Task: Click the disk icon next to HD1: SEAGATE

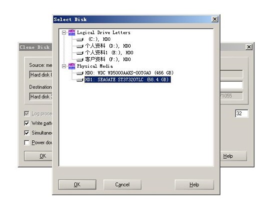Action: (80, 80)
